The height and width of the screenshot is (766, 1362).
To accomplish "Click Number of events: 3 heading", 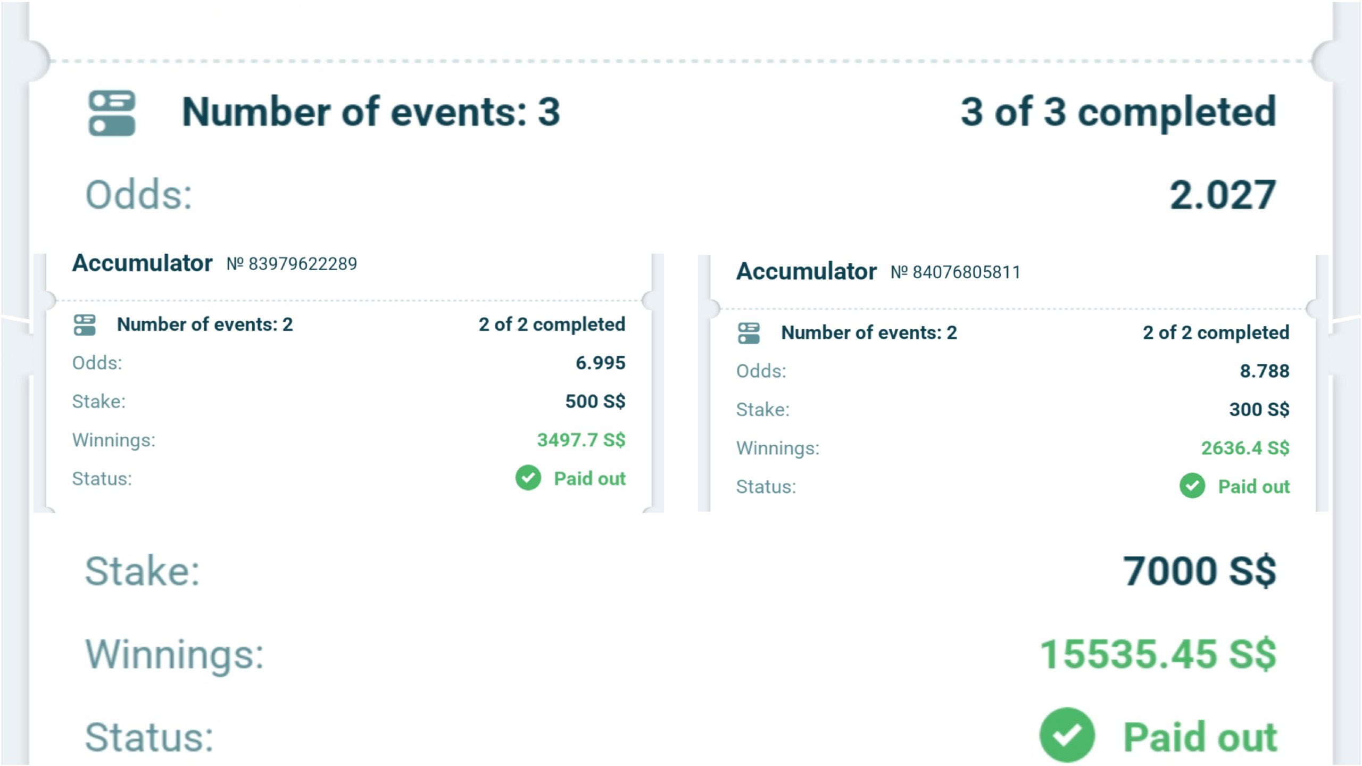I will 371,112.
